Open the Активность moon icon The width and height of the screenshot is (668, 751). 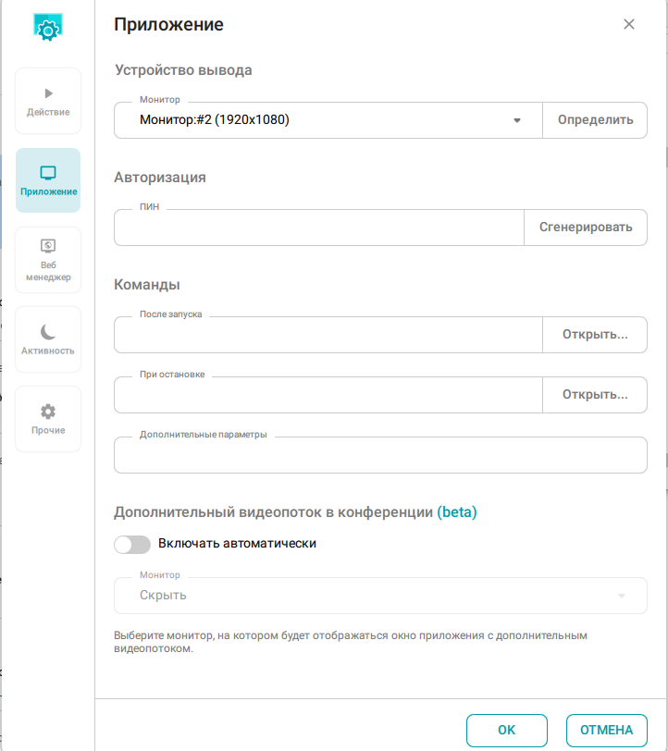coord(48,331)
